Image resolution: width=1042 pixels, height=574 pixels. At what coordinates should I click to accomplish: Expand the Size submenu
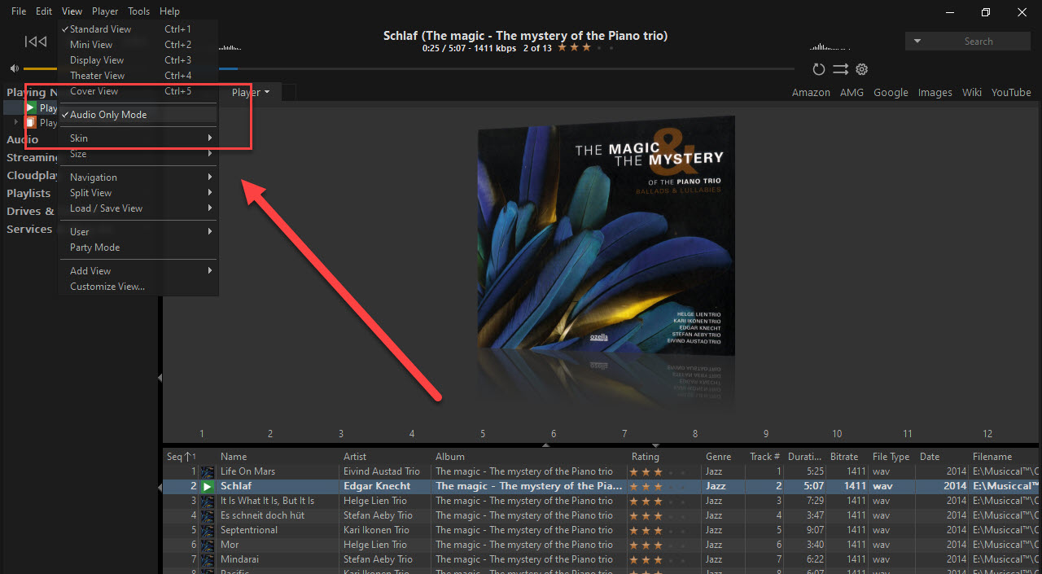(x=138, y=154)
